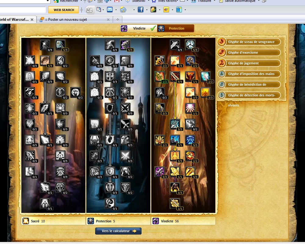Click the Vindicte meditating figure talent at 3/3
This screenshot has height=244, width=305.
click(175, 156)
